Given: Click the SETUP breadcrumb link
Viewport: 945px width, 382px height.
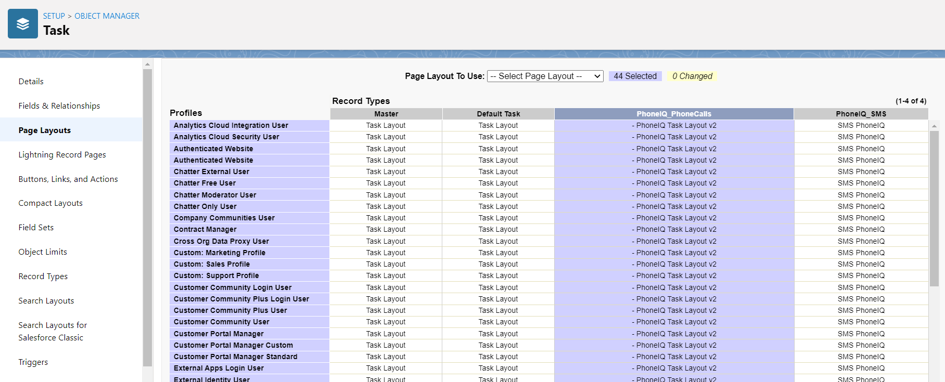Looking at the screenshot, I should pyautogui.click(x=54, y=16).
